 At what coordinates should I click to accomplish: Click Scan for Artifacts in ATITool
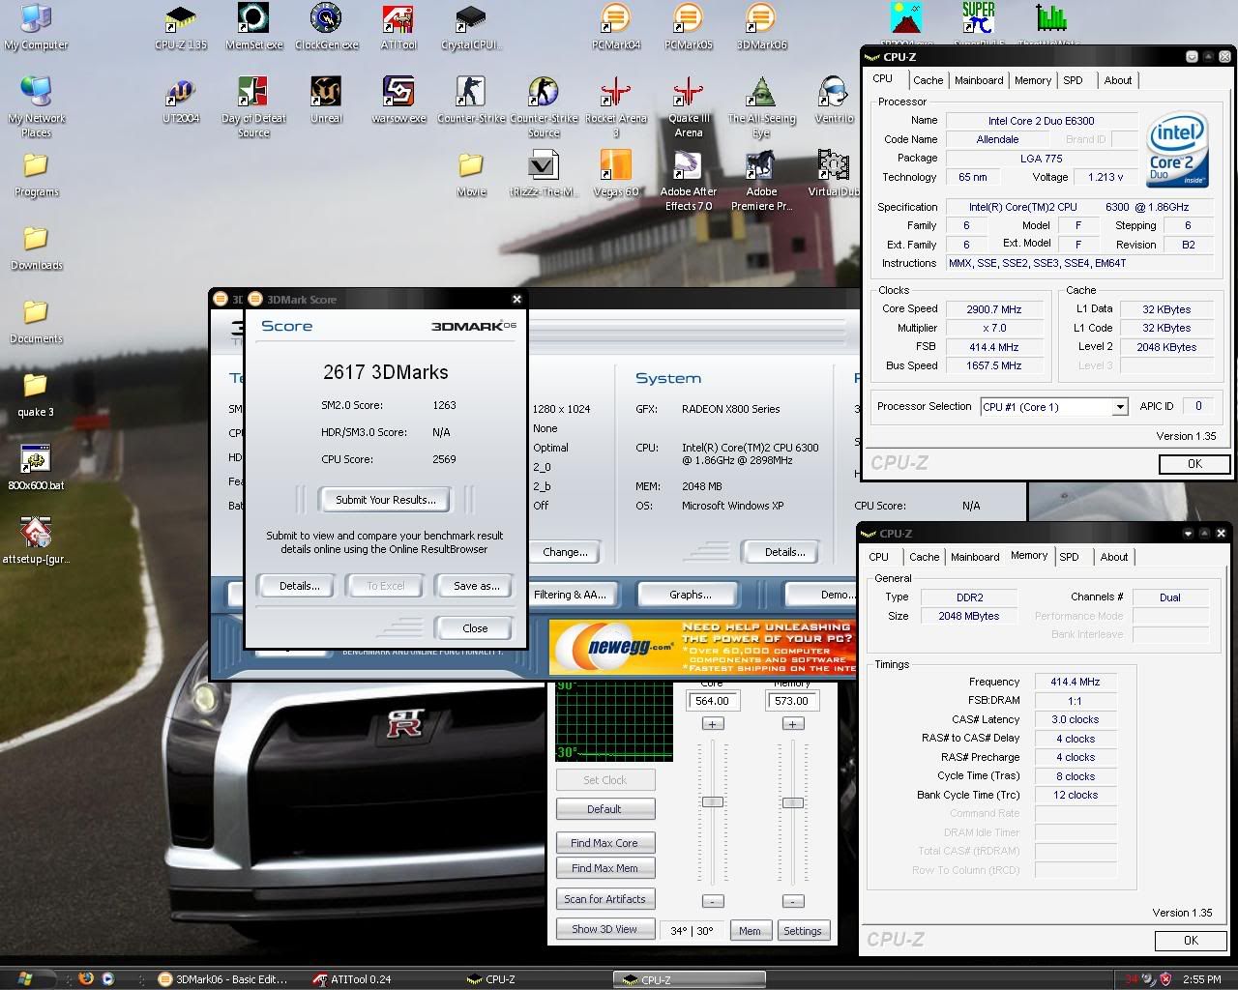(604, 899)
